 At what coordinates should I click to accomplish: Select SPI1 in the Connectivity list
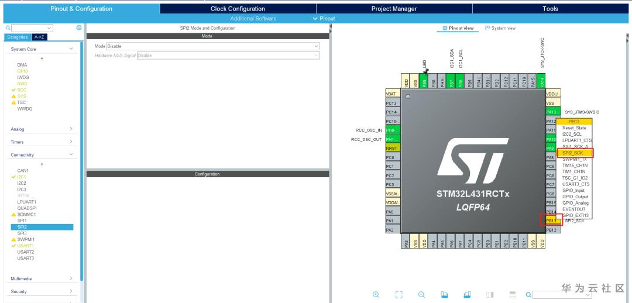tap(22, 221)
